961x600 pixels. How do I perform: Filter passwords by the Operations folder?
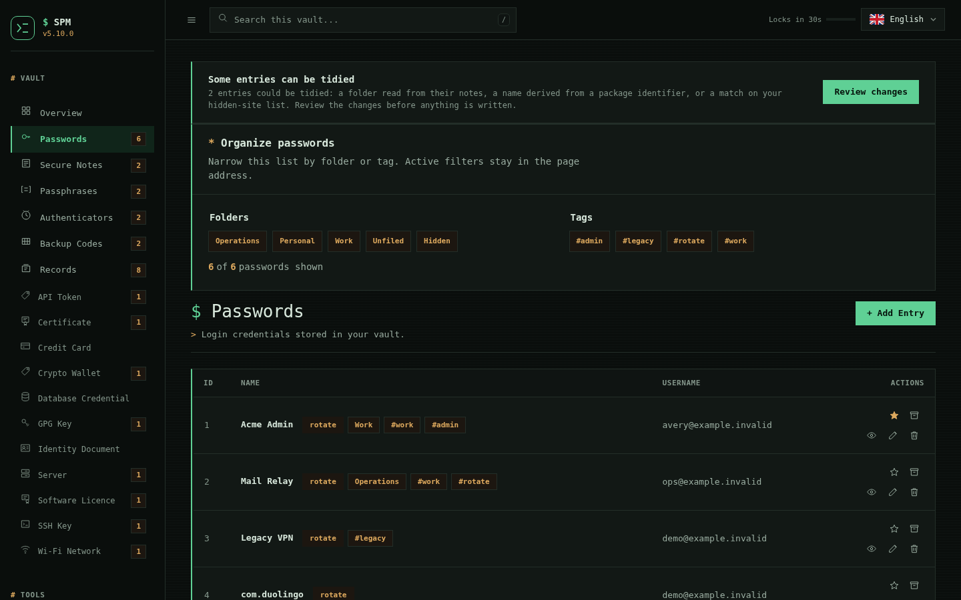[x=238, y=241]
